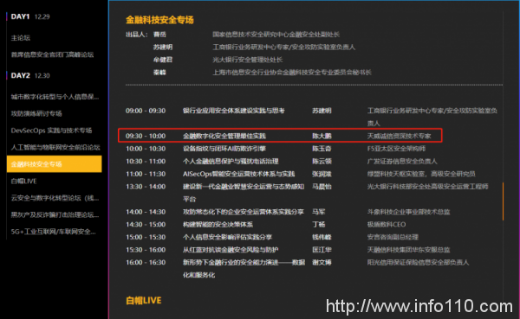
Task: Click talk AISecOps智能安全运营技术体系与实践
Action: pyautogui.click(x=239, y=174)
